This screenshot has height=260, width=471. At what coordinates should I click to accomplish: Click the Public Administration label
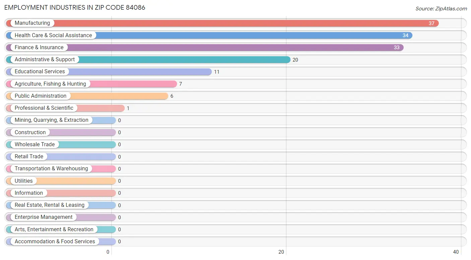click(41, 96)
